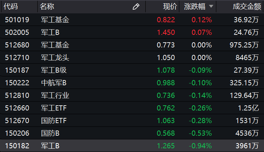Select the row with code 501019
264x152 pixels.
(17, 20)
